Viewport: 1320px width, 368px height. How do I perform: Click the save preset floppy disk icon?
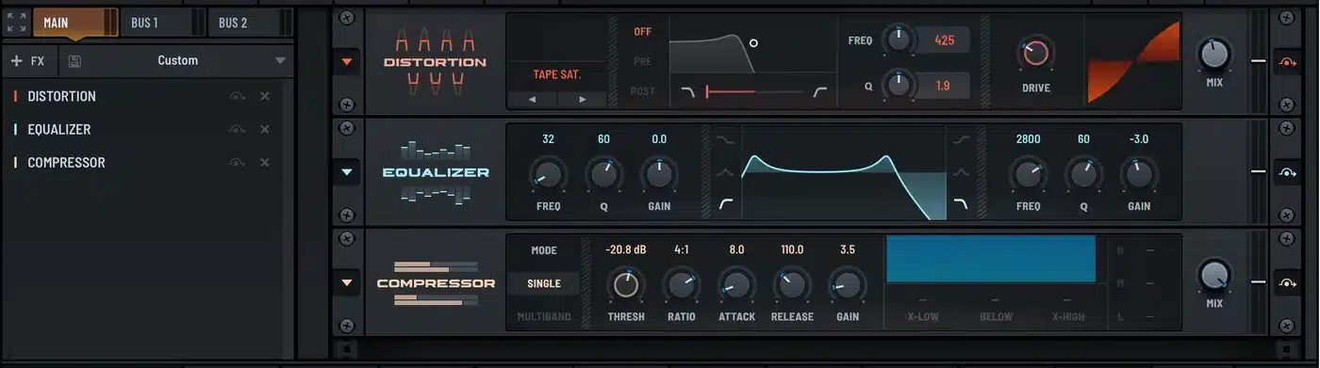[74, 61]
